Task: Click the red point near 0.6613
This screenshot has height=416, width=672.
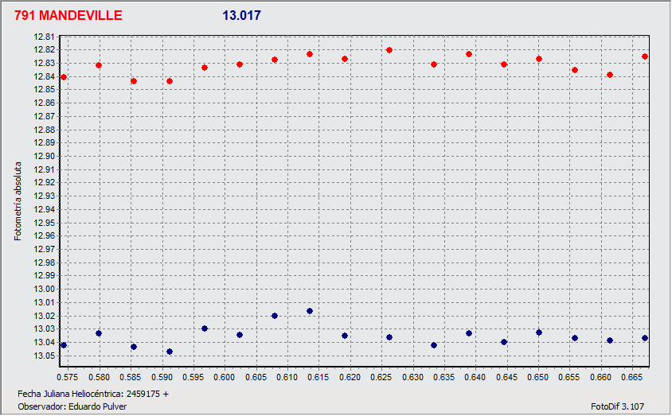Action: click(610, 75)
